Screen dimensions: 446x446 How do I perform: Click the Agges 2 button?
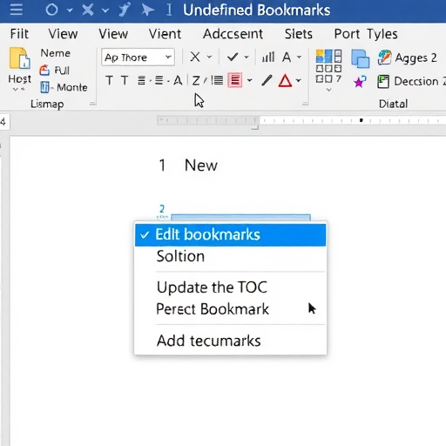(x=407, y=57)
